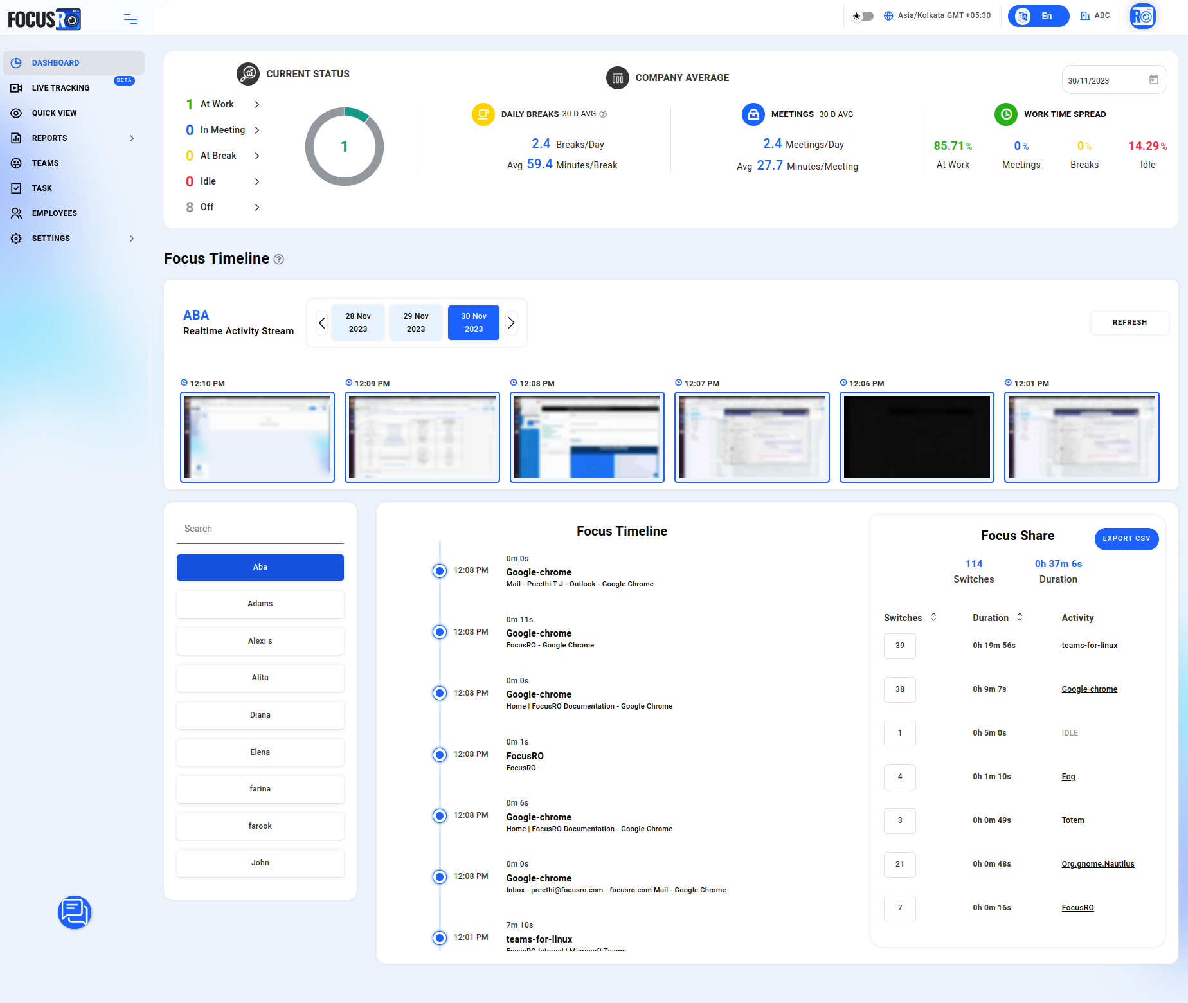
Task: Open the Employees section
Action: (x=55, y=213)
